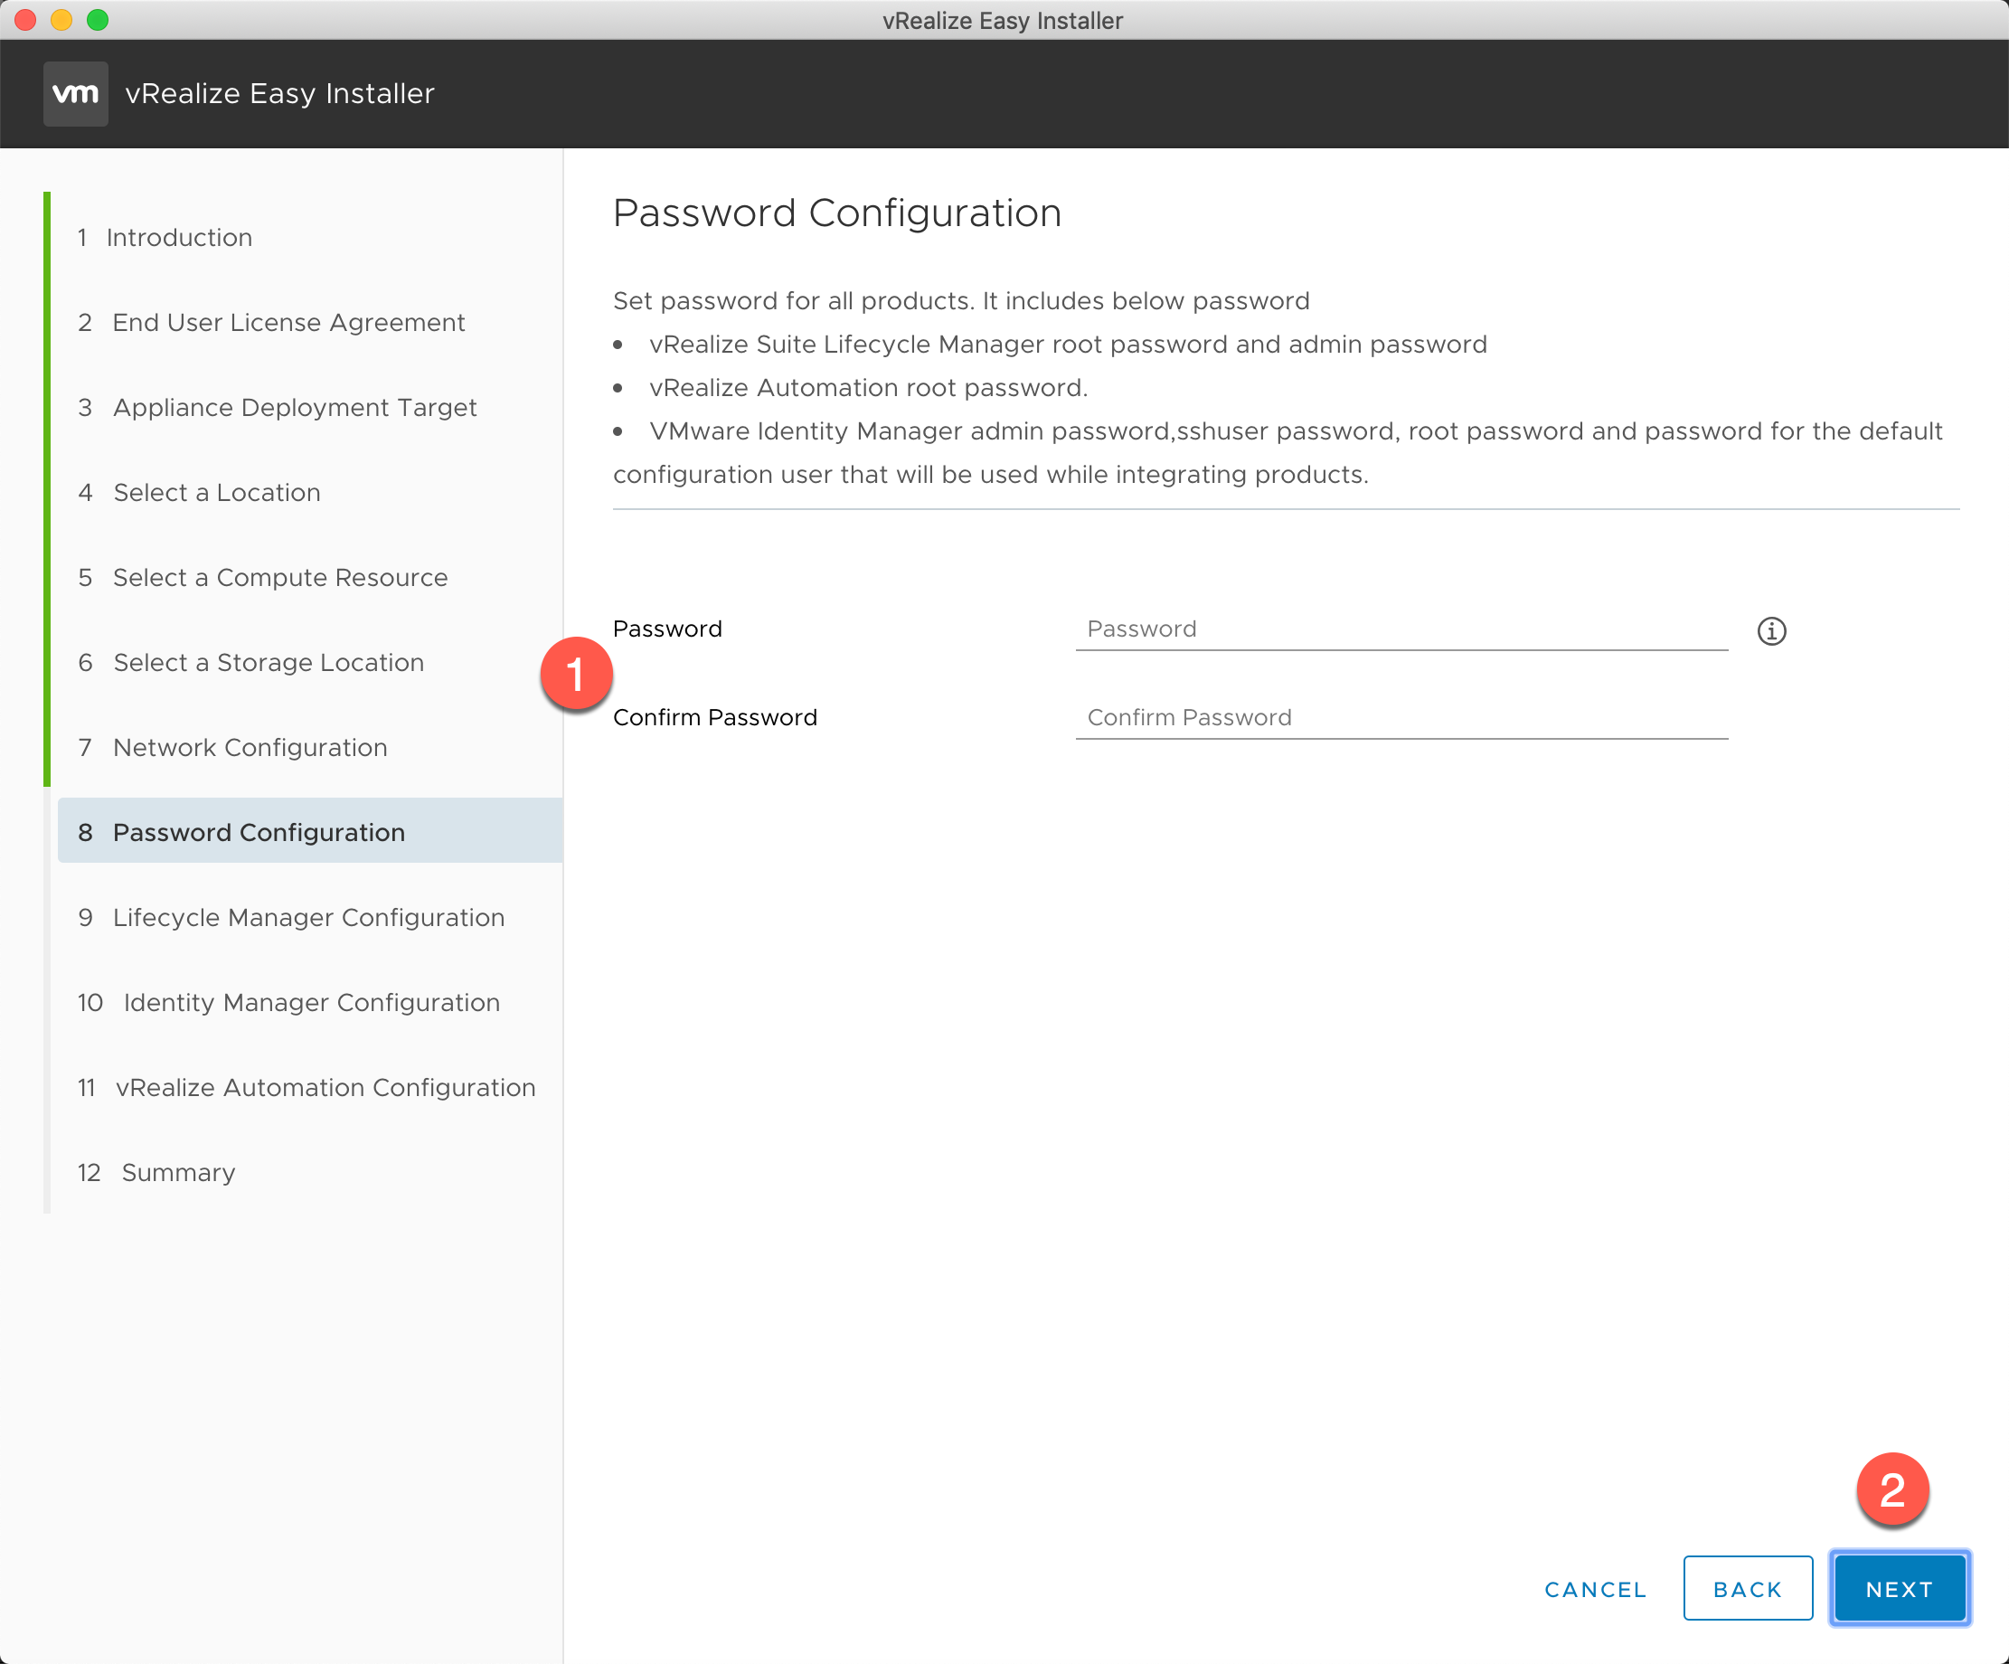This screenshot has height=1664, width=2009.
Task: Click the password info icon
Action: pyautogui.click(x=1771, y=630)
